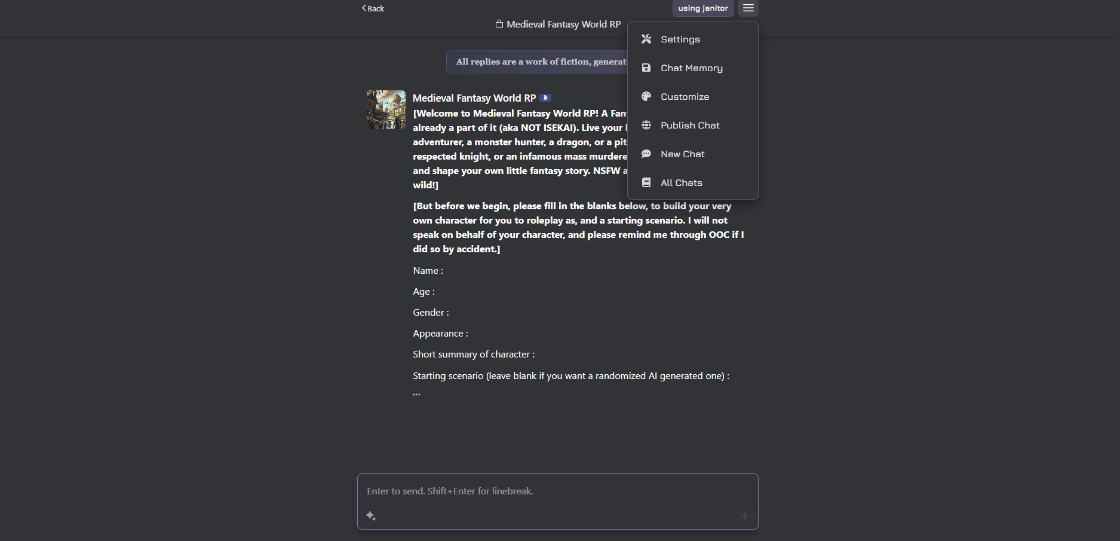Click the Customize palette icon
This screenshot has height=541, width=1120.
point(646,97)
